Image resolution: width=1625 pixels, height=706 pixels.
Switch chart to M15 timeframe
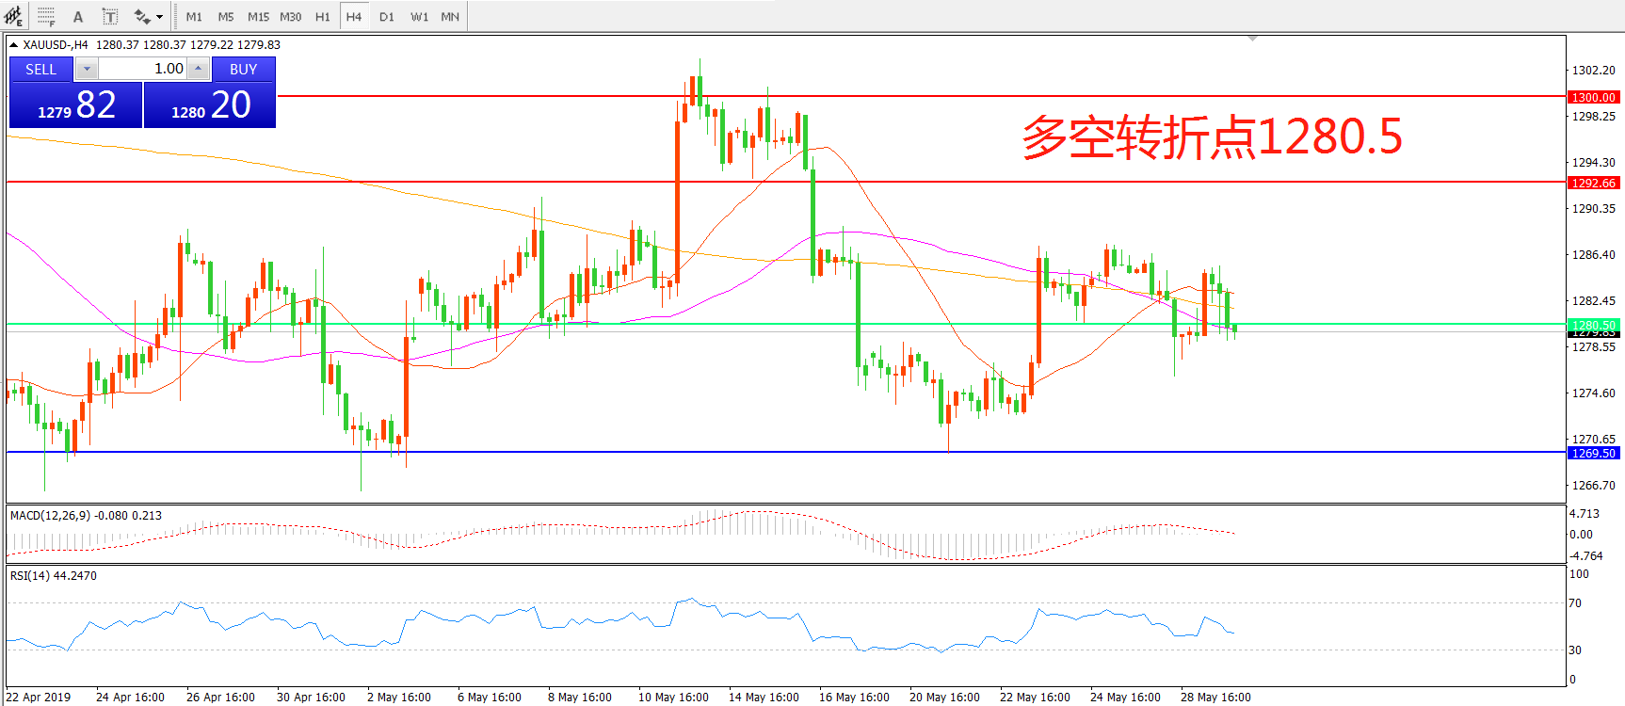pyautogui.click(x=258, y=17)
